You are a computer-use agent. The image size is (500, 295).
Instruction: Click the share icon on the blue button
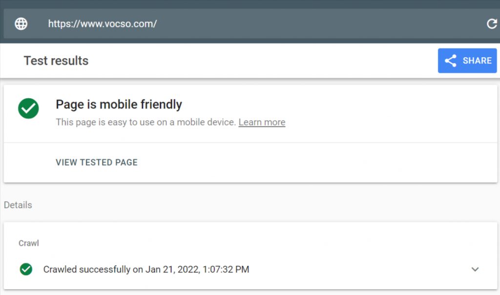pyautogui.click(x=451, y=61)
